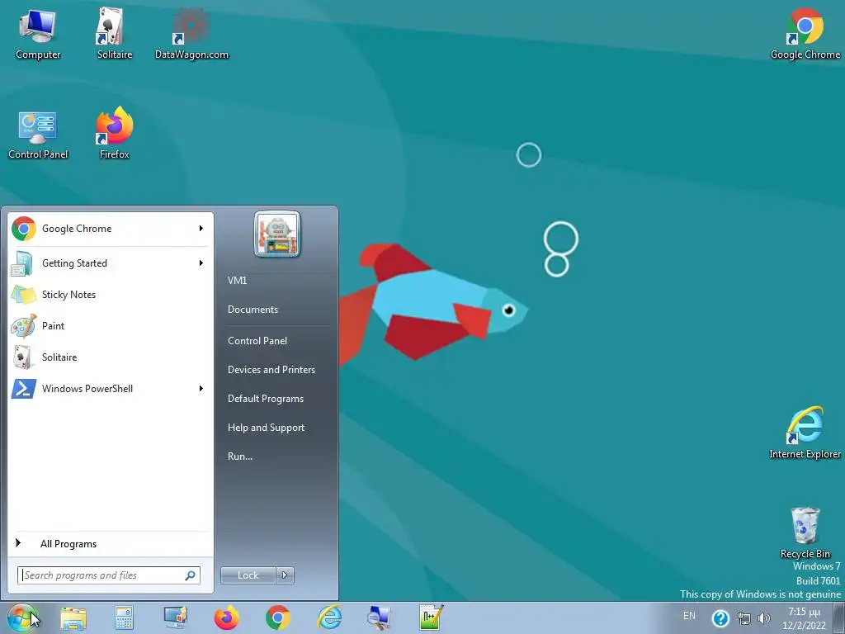The image size is (845, 634).
Task: Open Control Panel from Start menu
Action: point(257,341)
